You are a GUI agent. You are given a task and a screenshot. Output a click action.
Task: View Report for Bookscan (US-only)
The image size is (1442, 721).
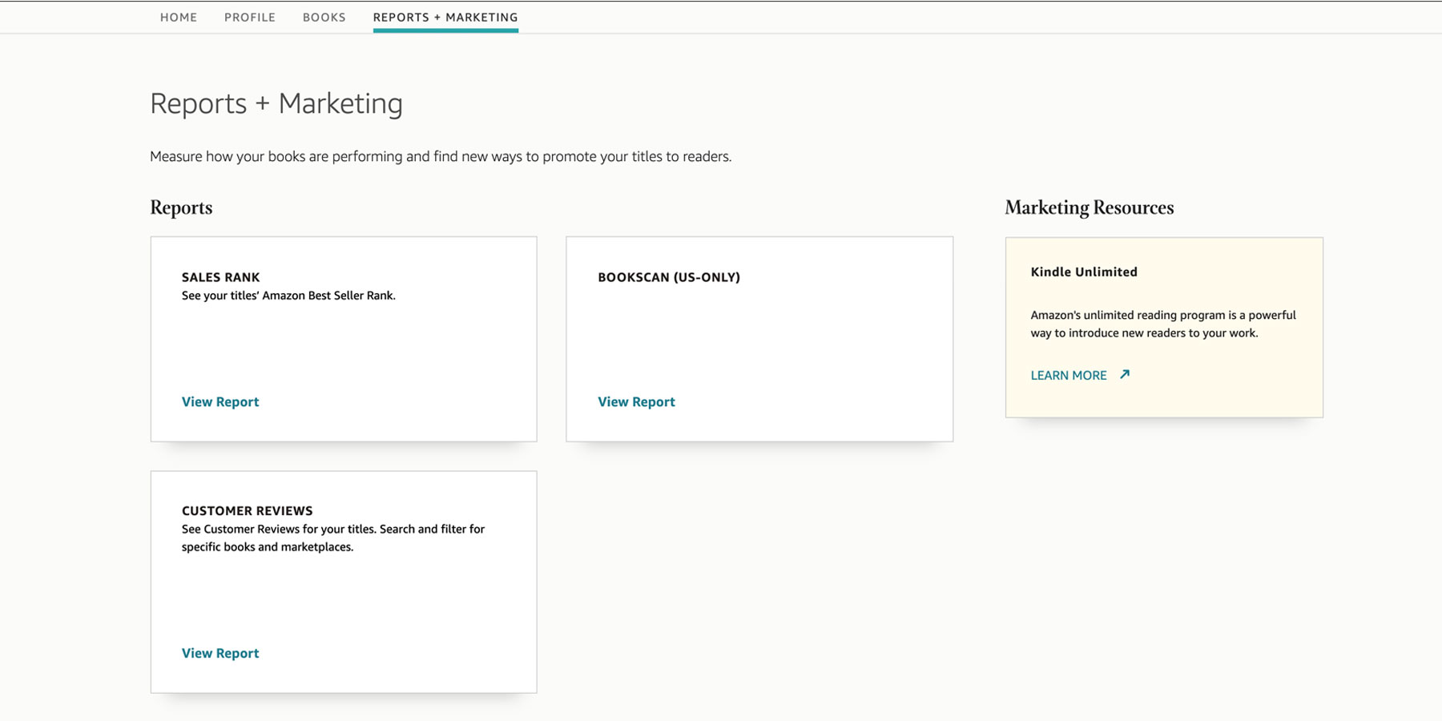pyautogui.click(x=635, y=401)
